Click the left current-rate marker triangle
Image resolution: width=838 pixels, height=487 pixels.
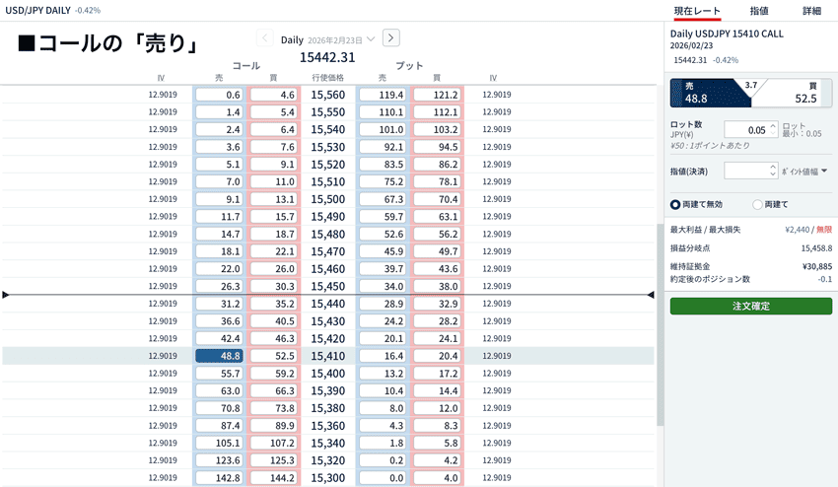[x=6, y=295]
